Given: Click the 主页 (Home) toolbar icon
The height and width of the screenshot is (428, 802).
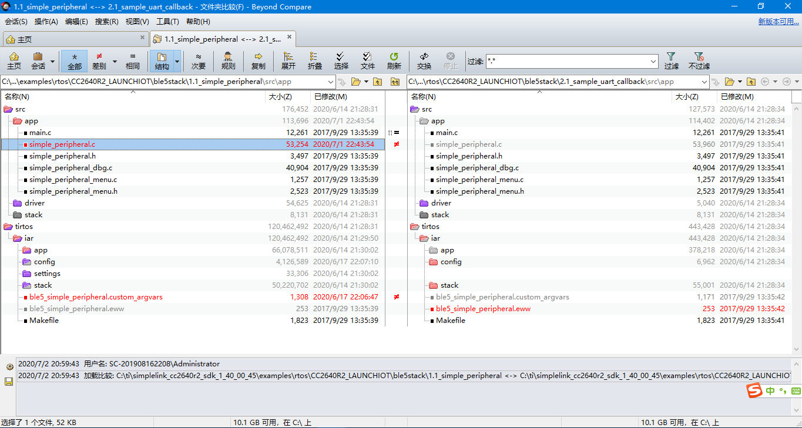Looking at the screenshot, I should [14, 61].
